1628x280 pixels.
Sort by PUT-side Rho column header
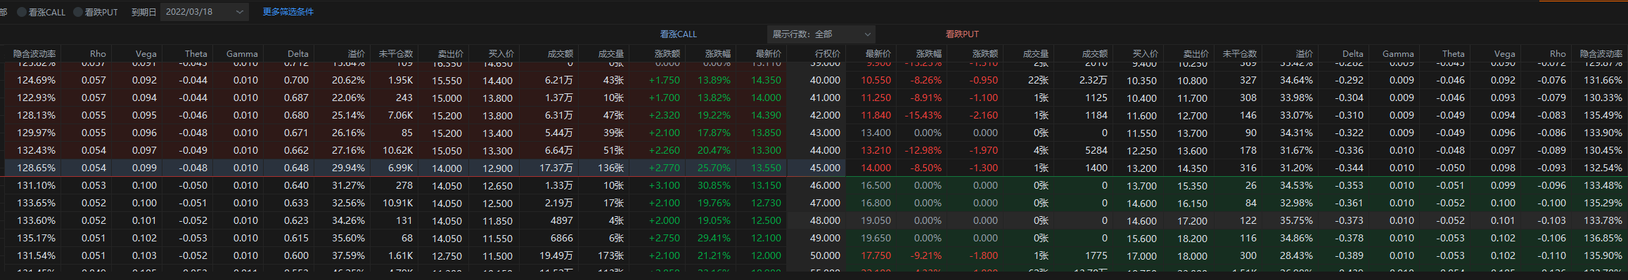tap(1558, 53)
